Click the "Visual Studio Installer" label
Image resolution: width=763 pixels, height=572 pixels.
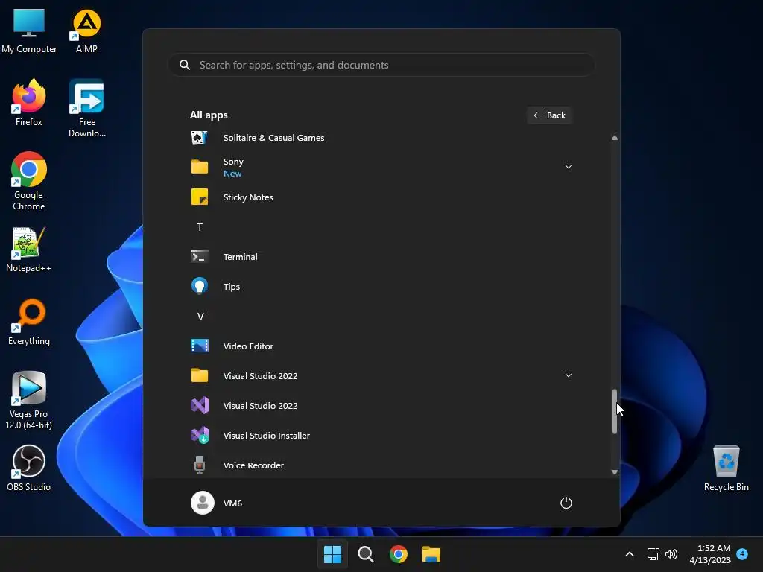coord(267,435)
